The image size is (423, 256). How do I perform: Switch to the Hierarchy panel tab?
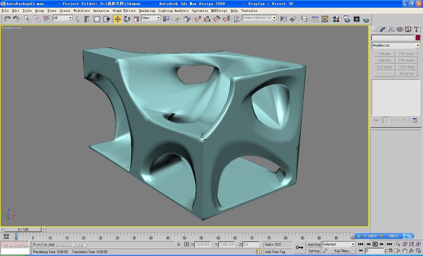pyautogui.click(x=391, y=29)
